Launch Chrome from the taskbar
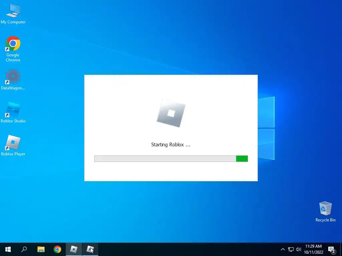This screenshot has width=342, height=256. [57, 249]
